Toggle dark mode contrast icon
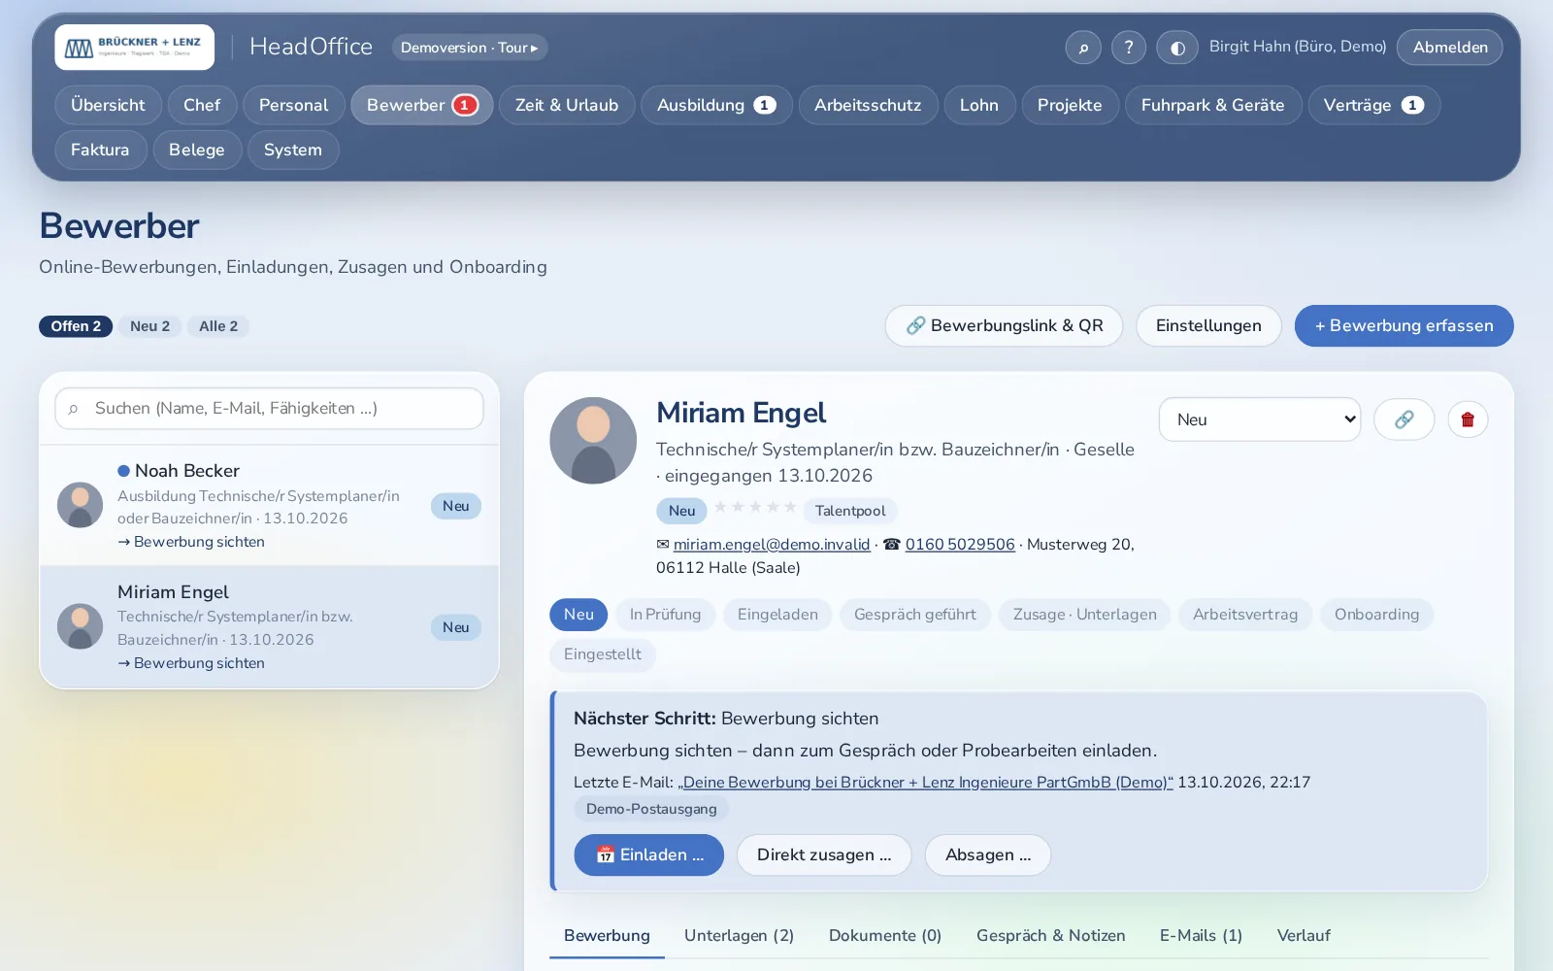The image size is (1553, 971). point(1177,48)
